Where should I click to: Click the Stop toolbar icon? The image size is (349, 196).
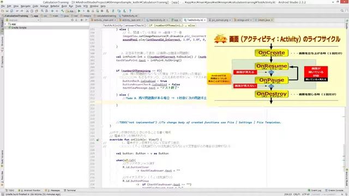[x=102, y=11]
